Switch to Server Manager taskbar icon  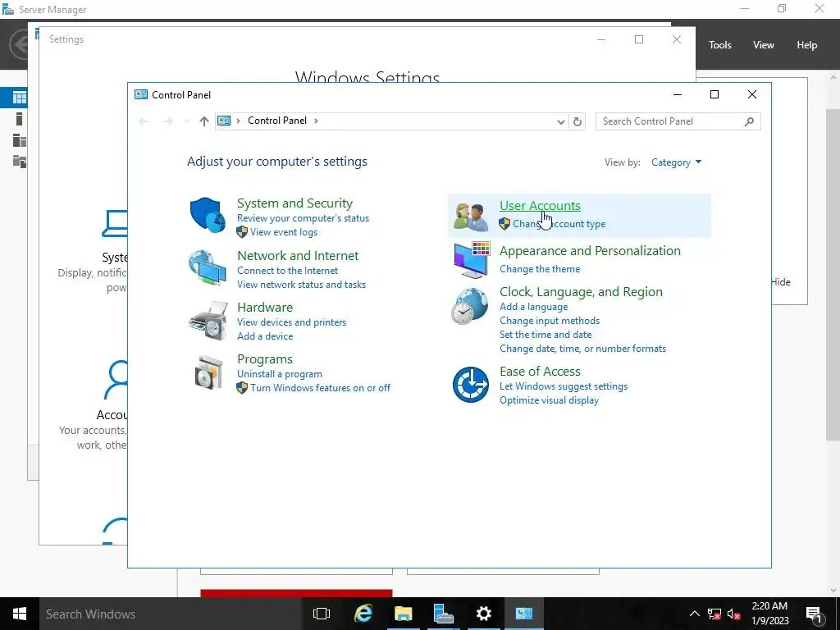[444, 614]
